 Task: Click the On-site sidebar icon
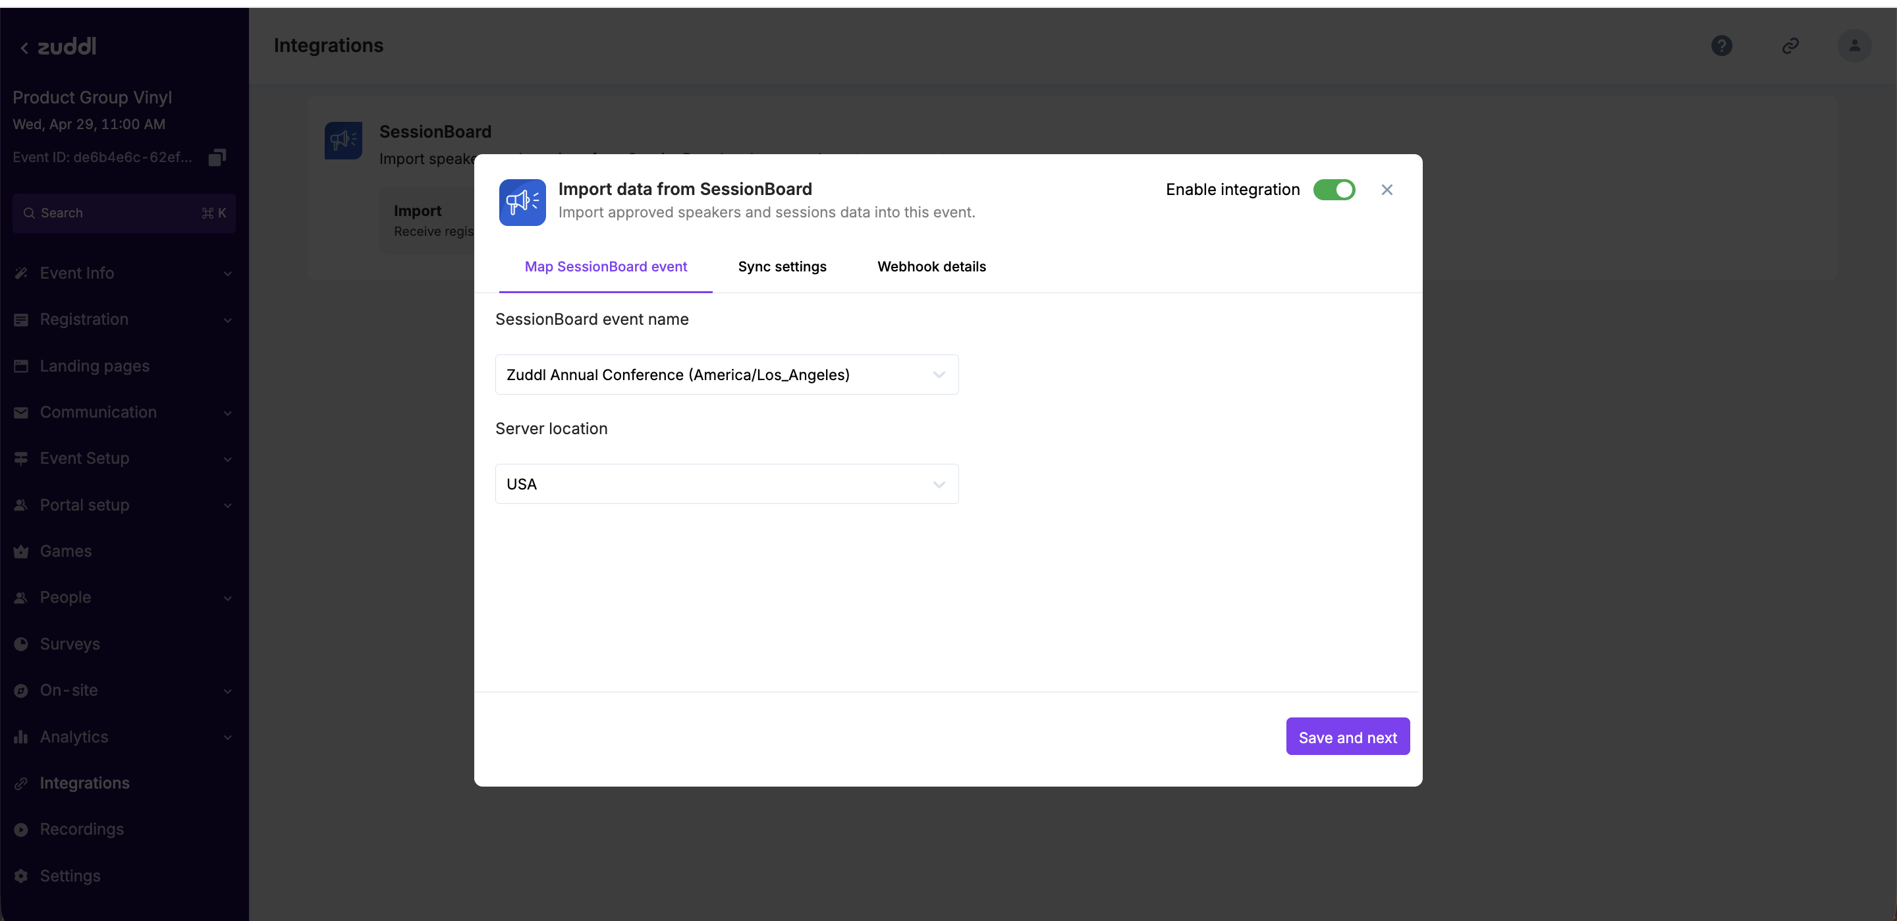pos(21,690)
